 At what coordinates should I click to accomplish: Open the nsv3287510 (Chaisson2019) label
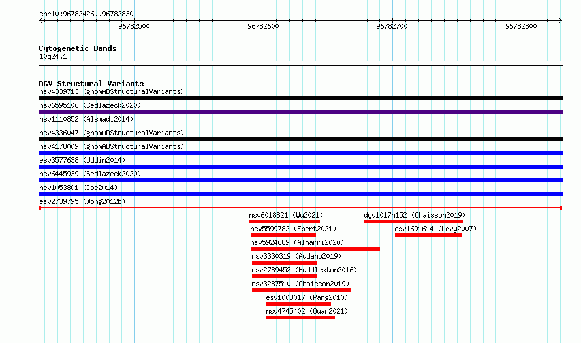coord(300,284)
